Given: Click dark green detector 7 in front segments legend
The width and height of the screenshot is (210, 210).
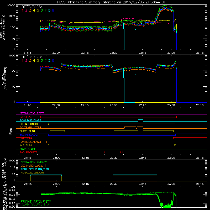Looking at the screenshot, I should click(45, 10).
